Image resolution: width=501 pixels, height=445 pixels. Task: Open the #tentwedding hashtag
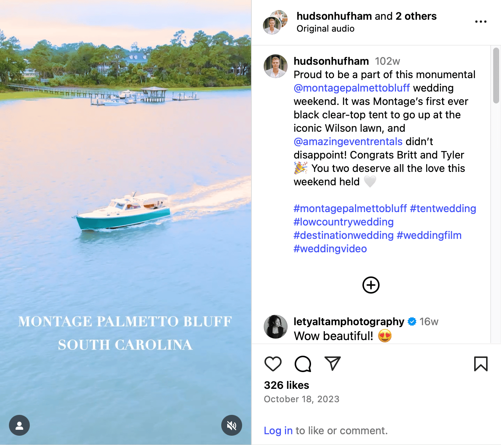(443, 209)
